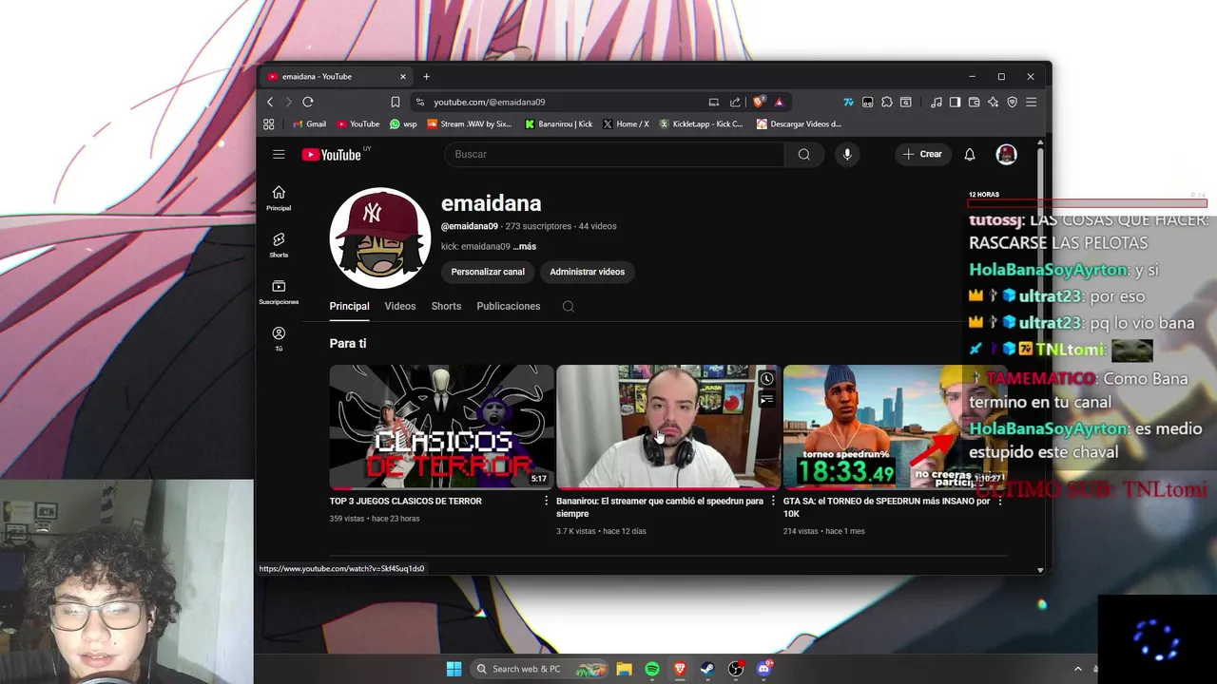This screenshot has height=684, width=1217.
Task: Open the Crear dropdown button
Action: tap(922, 154)
